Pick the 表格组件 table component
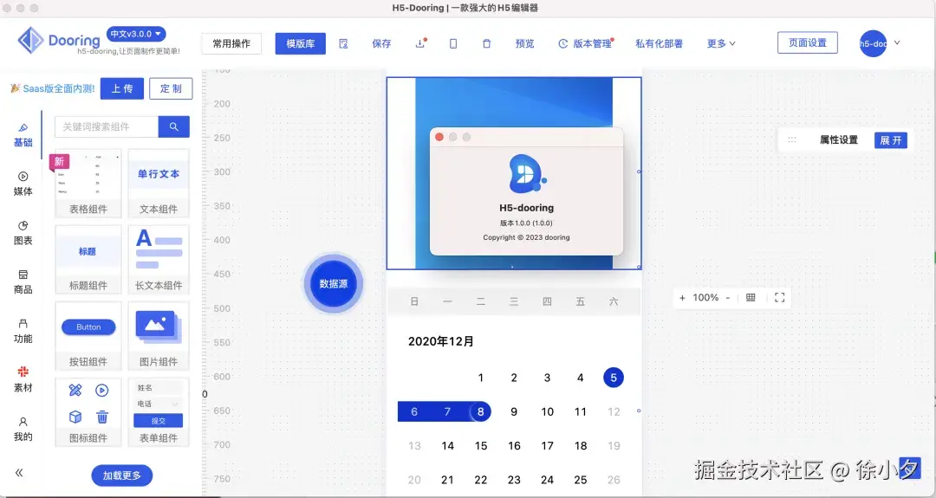The width and height of the screenshot is (936, 498). [88, 183]
